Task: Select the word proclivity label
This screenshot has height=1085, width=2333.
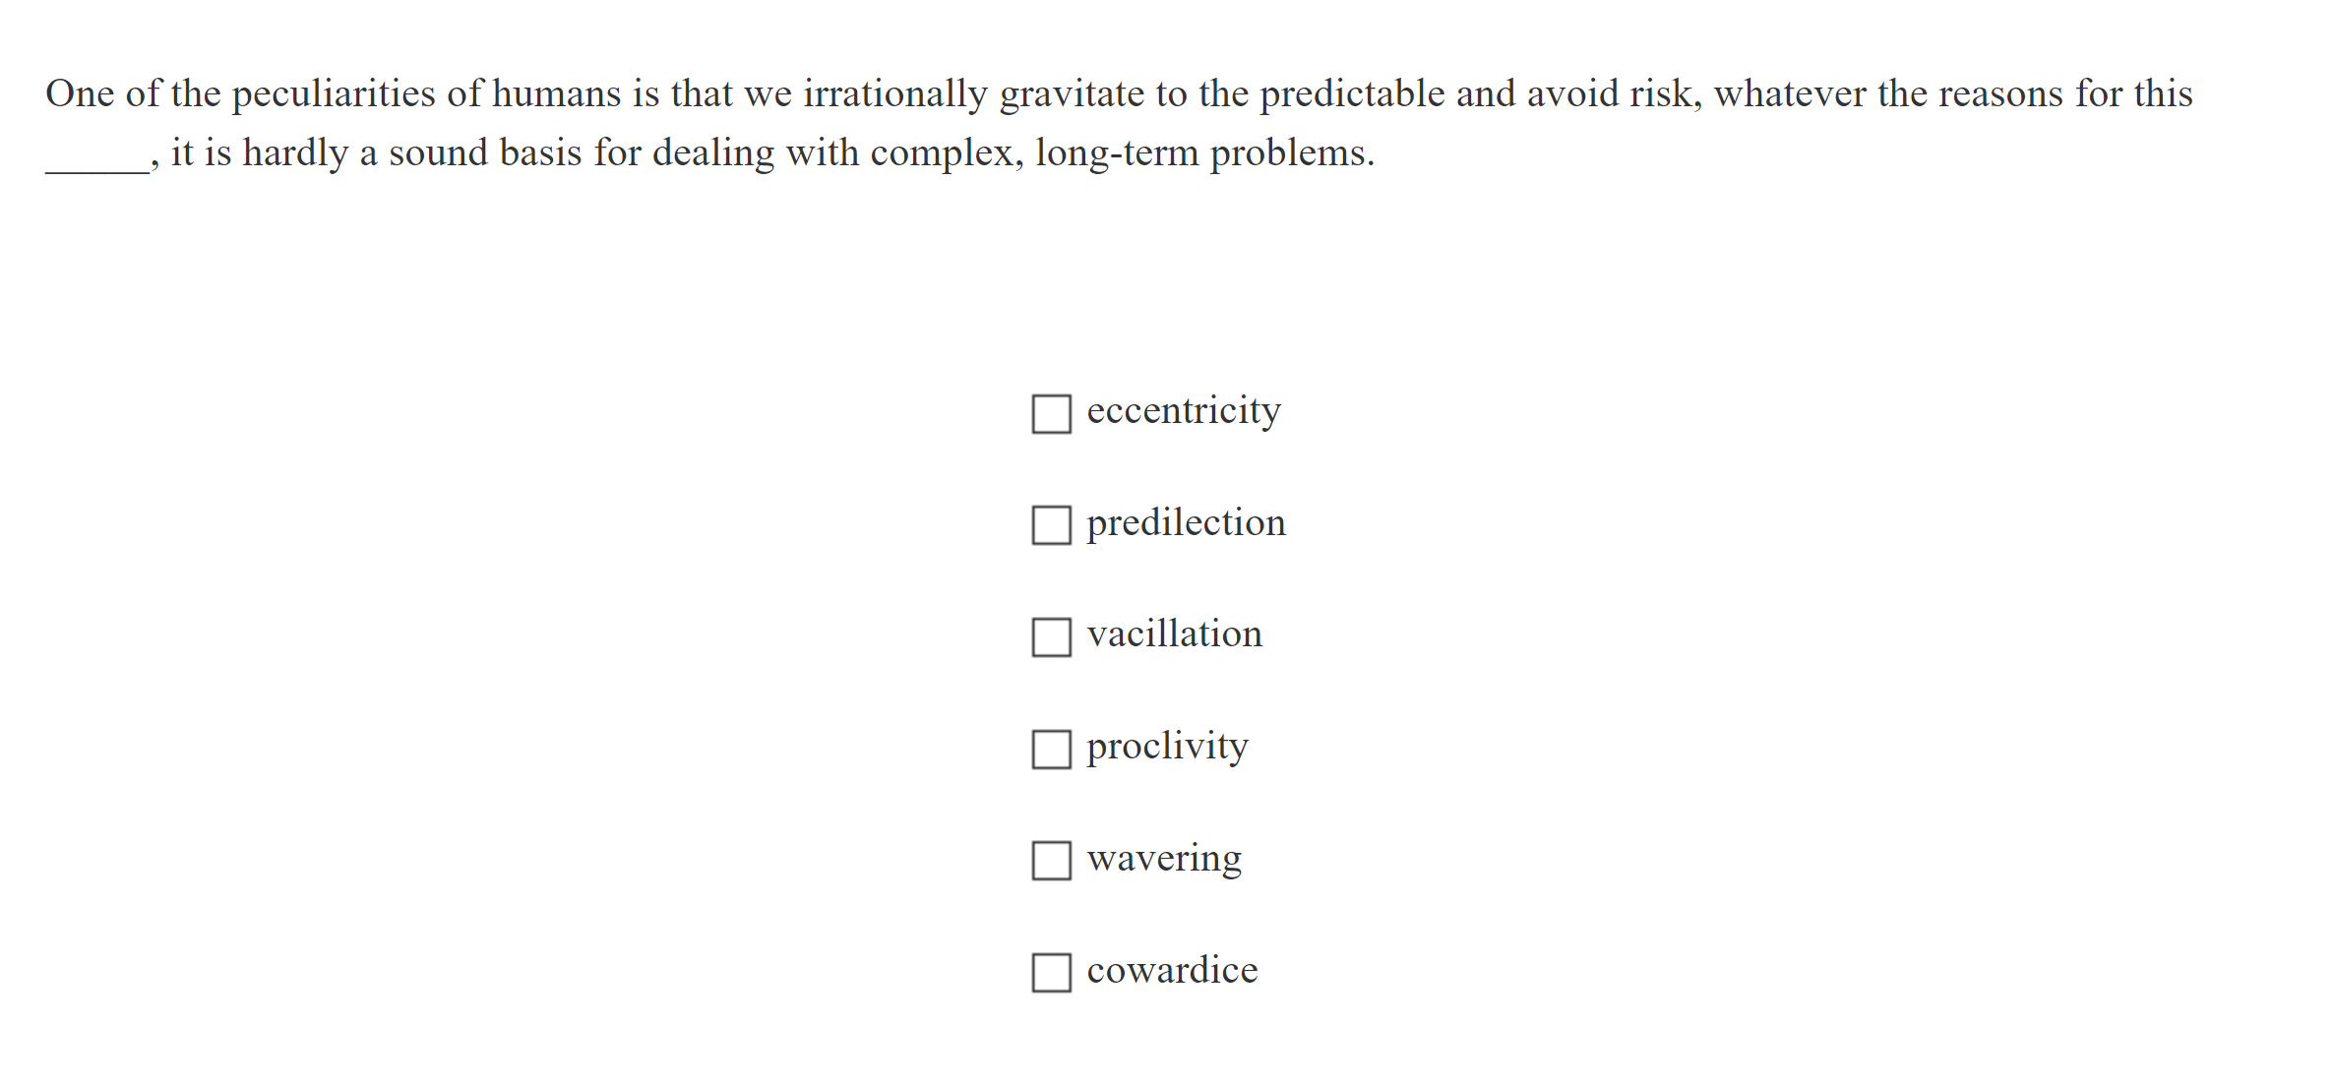Action: pyautogui.click(x=1166, y=747)
